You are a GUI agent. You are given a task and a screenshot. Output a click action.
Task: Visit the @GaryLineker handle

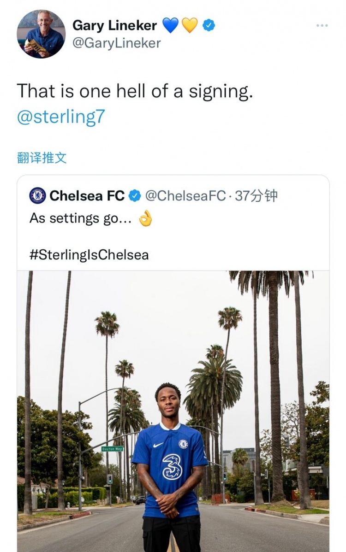coord(116,43)
